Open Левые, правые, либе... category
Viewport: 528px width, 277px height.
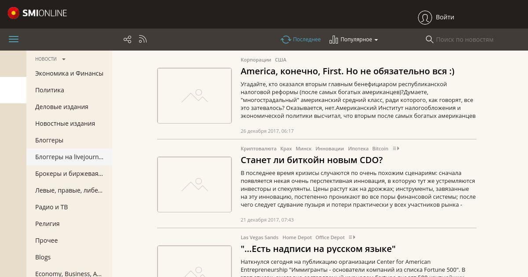69,190
